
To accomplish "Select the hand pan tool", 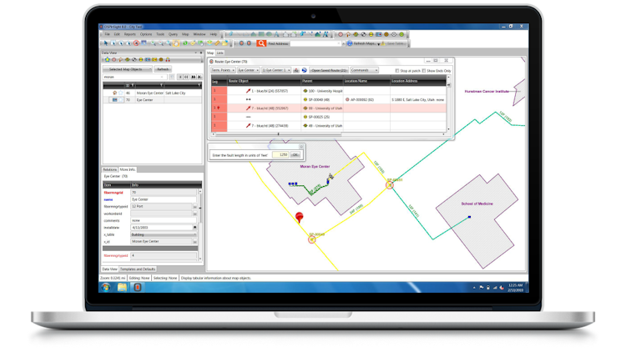I will [176, 43].
